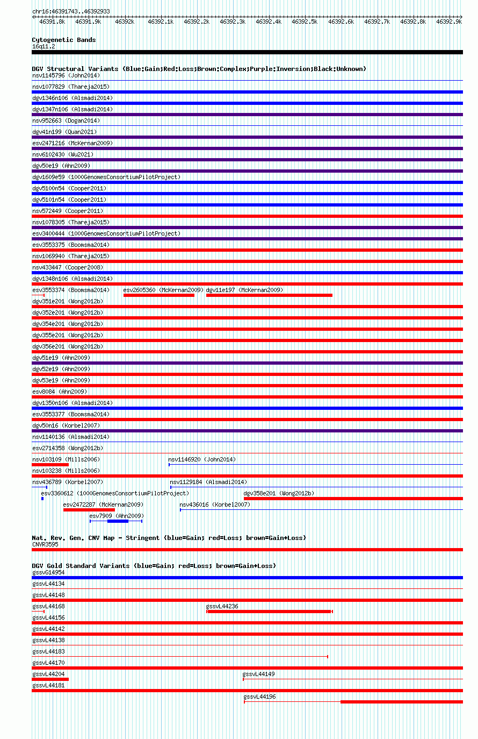Screen dimensions: 478x739
Task: Click the red bar of esv2605360 (McKernan2009)
Action: 159,295
